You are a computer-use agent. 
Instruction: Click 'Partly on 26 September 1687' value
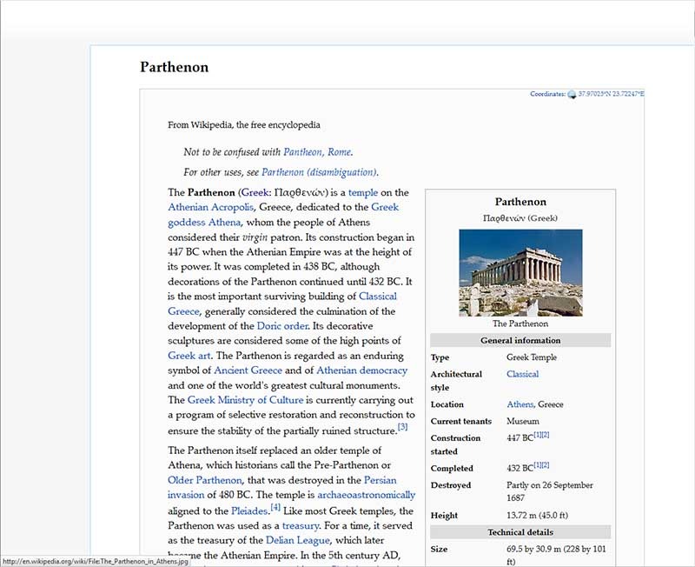[550, 491]
